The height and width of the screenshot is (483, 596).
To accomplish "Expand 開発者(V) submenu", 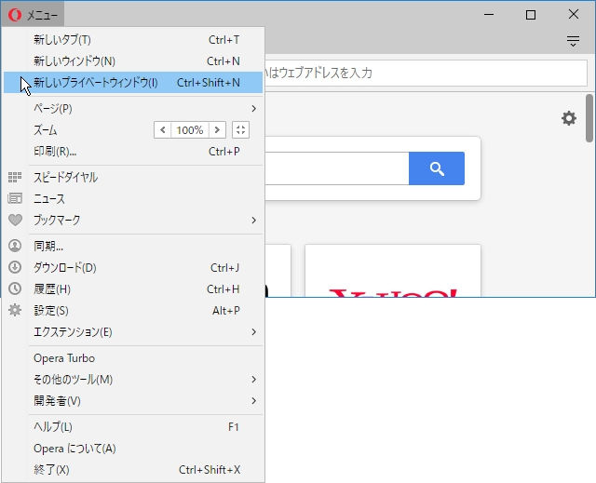I will coord(133,400).
